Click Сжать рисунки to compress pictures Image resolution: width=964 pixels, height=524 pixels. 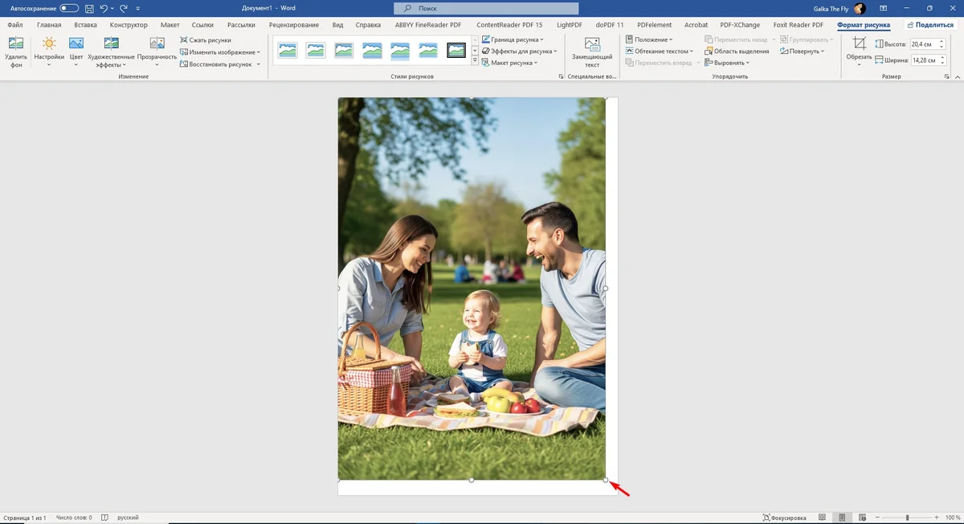pos(205,39)
